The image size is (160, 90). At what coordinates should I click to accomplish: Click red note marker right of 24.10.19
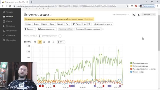[x=103, y=86]
